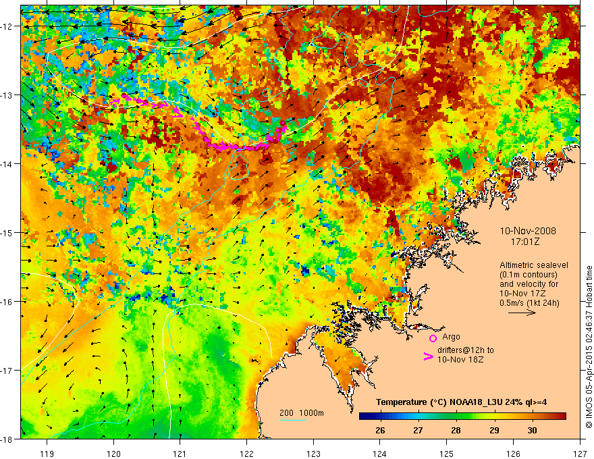This screenshot has width=594, height=459.
Task: Click longitude axis label 122
Action: (x=246, y=454)
